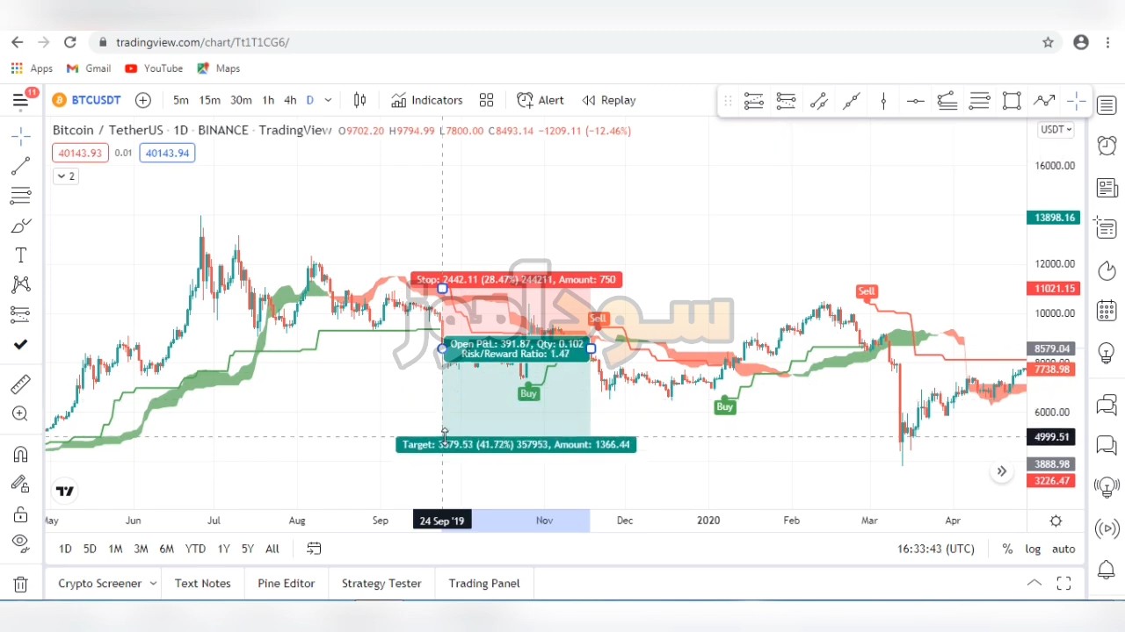The height and width of the screenshot is (632, 1125).
Task: Open chart settings gear icon
Action: (x=1056, y=521)
